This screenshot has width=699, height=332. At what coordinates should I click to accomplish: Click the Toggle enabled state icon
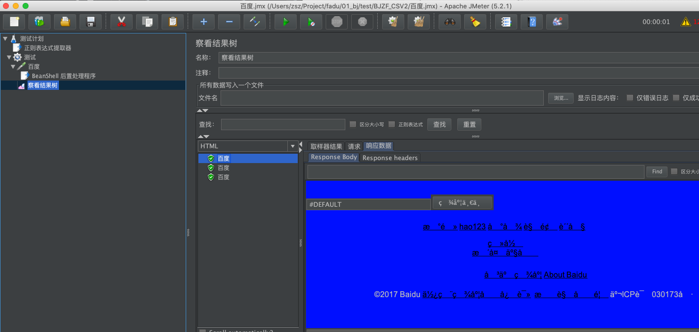[254, 22]
